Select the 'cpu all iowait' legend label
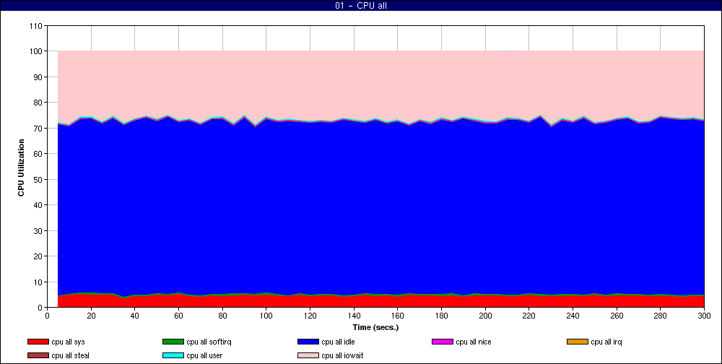722x364 pixels. click(x=342, y=355)
